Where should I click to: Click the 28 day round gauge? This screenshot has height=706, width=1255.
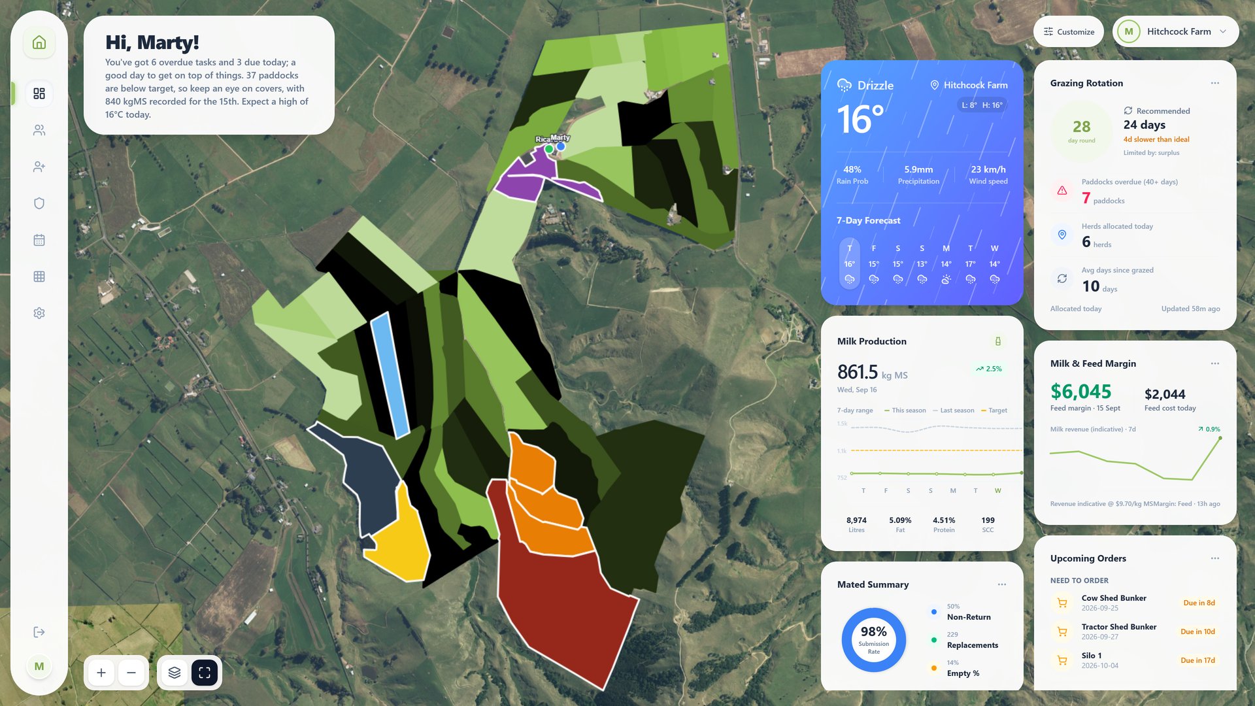(x=1081, y=131)
